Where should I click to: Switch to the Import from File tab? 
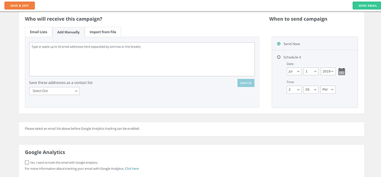pos(103,32)
